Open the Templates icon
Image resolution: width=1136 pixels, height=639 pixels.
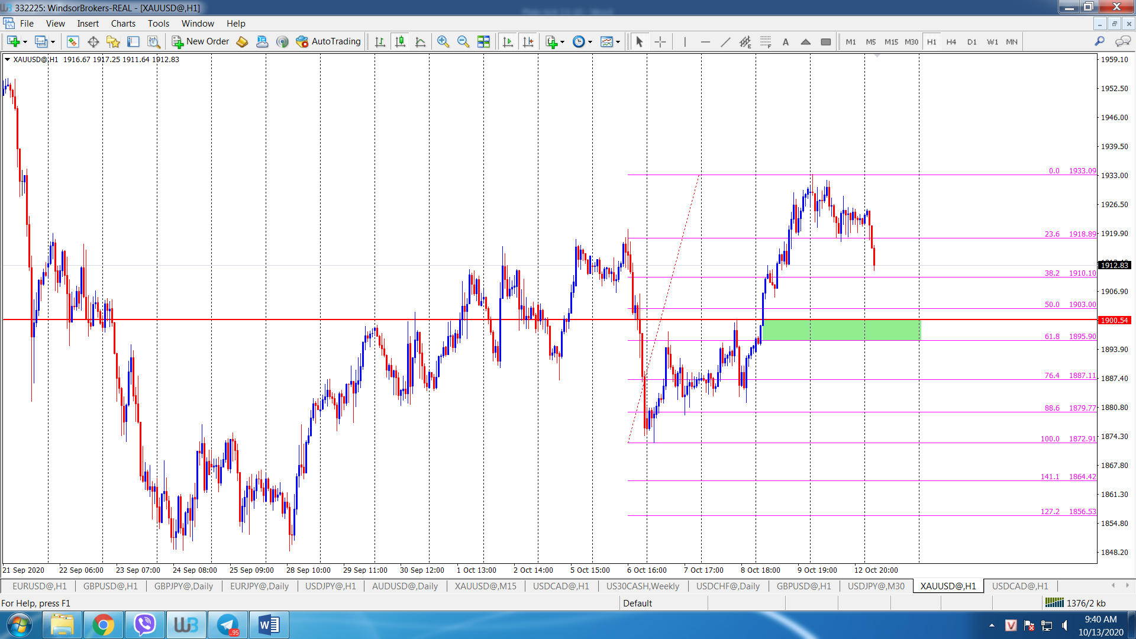[606, 41]
